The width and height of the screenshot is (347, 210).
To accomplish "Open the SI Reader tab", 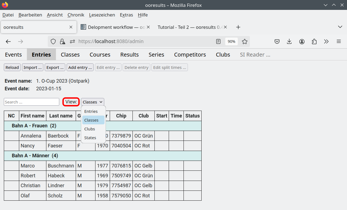I will 255,55.
